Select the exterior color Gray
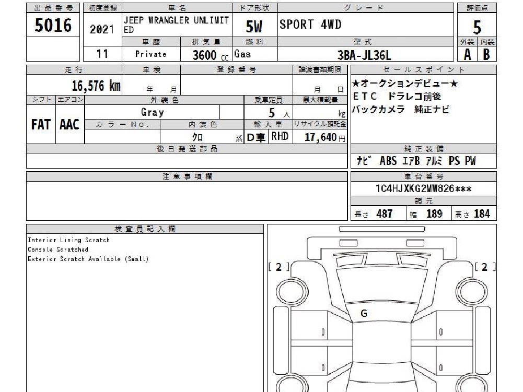 pos(153,112)
